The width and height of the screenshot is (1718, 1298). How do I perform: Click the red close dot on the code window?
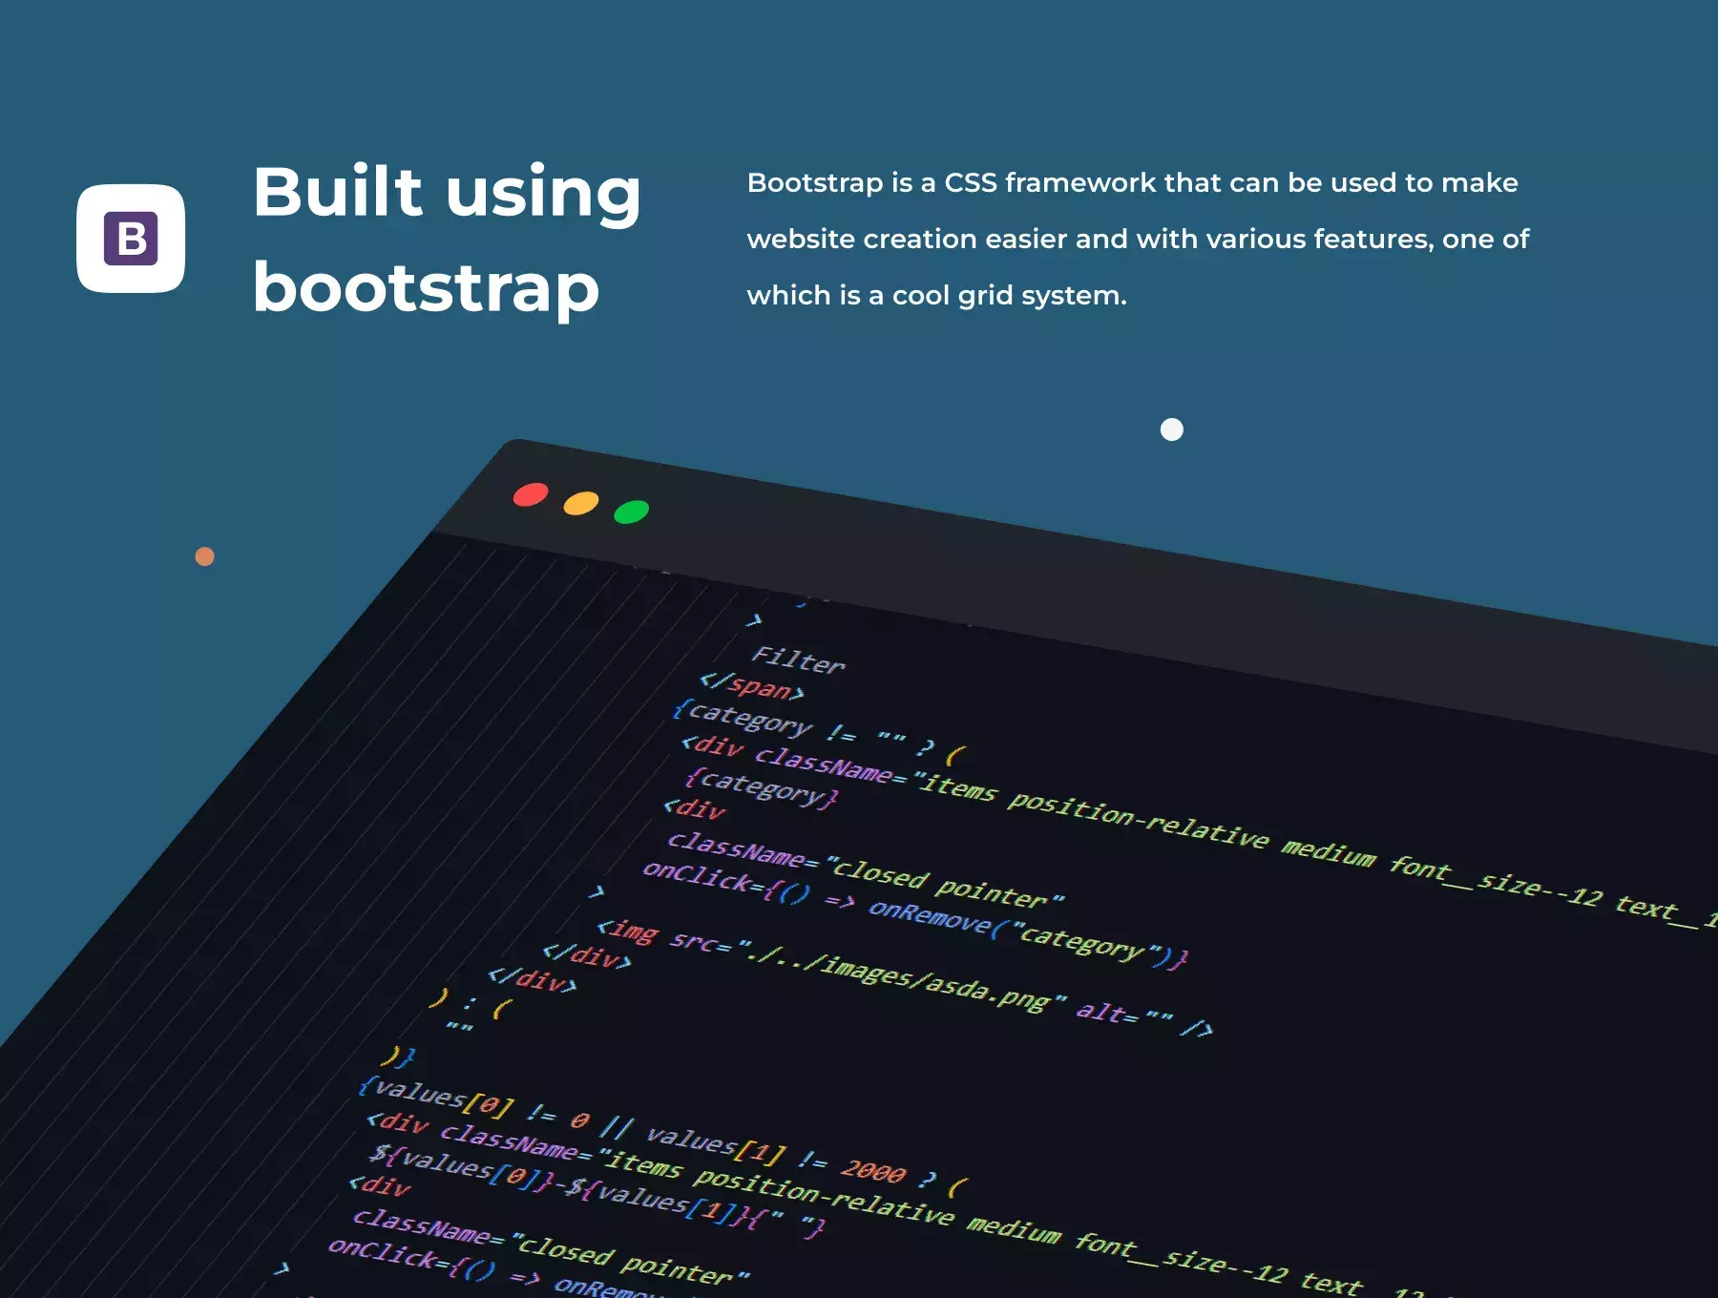point(531,494)
